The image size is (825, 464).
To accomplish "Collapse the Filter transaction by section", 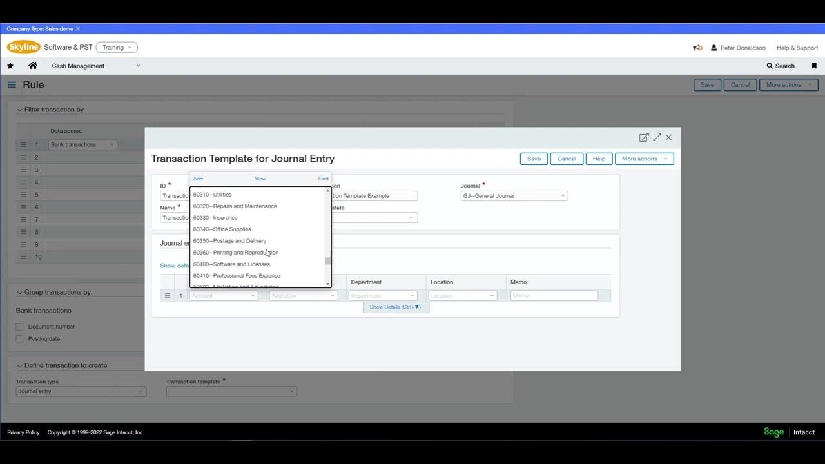I will coord(19,110).
